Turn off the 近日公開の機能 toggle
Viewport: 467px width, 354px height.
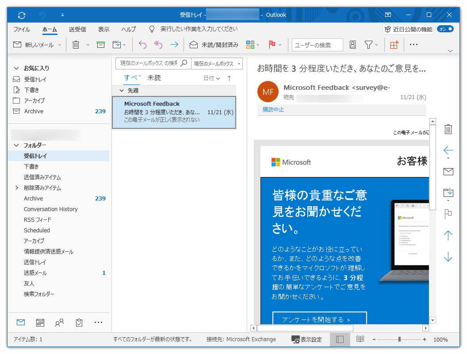pyautogui.click(x=445, y=28)
